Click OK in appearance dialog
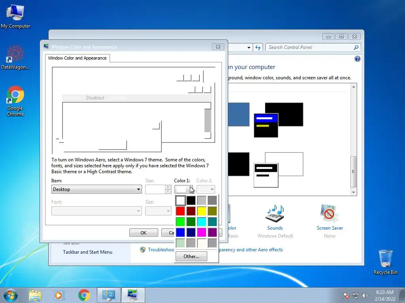 (x=144, y=233)
